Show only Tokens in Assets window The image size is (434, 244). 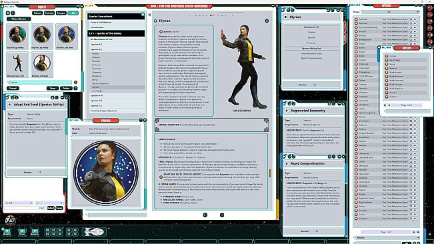[x=37, y=13]
